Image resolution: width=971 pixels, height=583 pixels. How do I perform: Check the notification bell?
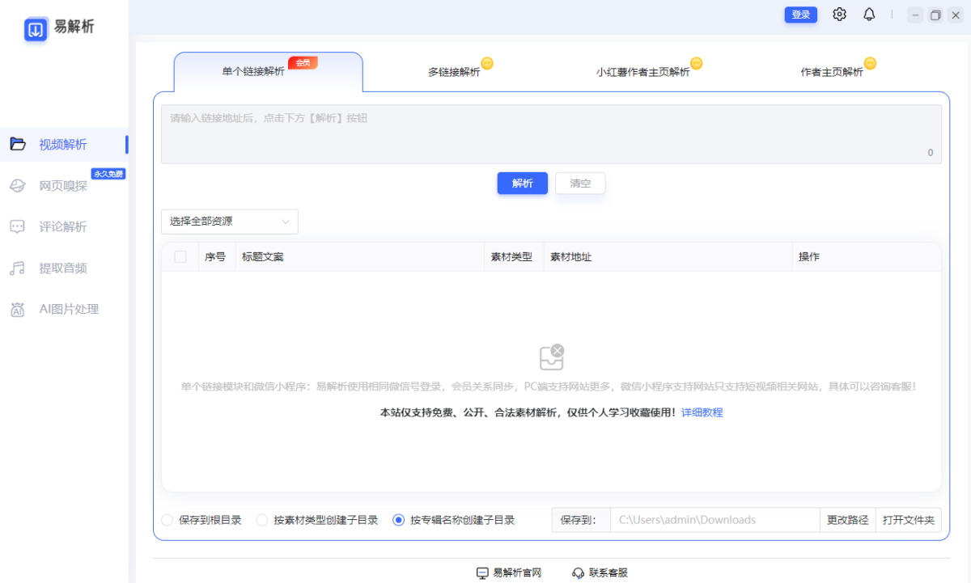pyautogui.click(x=869, y=14)
